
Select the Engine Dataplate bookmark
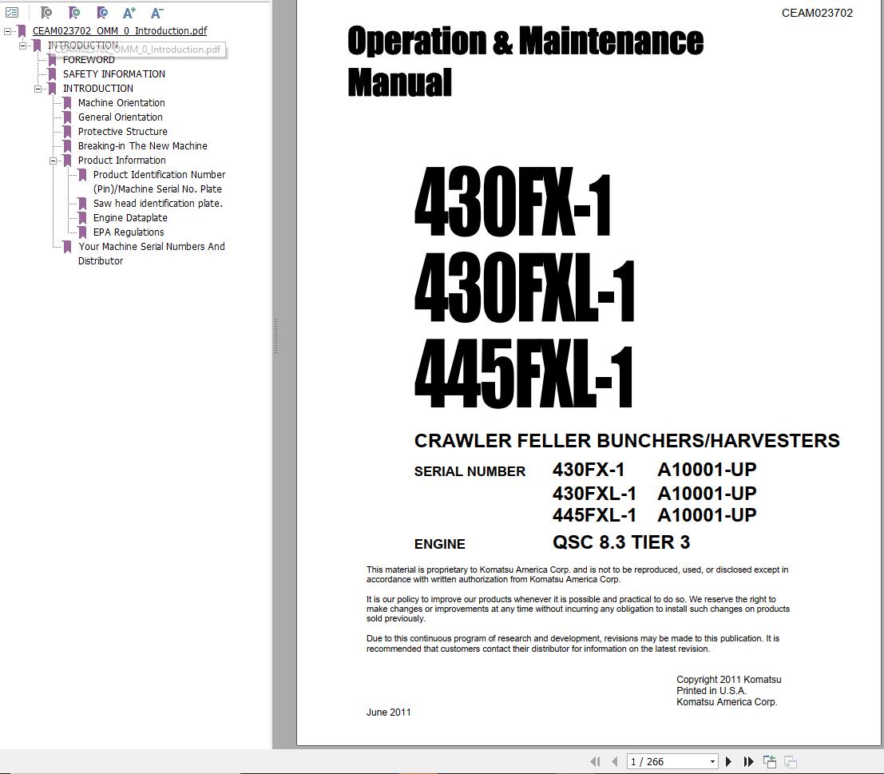coord(129,217)
